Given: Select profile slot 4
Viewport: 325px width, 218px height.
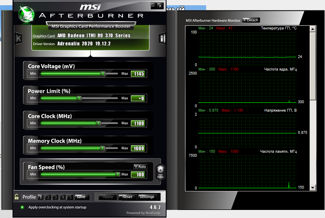Looking at the screenshot, I should (63, 197).
